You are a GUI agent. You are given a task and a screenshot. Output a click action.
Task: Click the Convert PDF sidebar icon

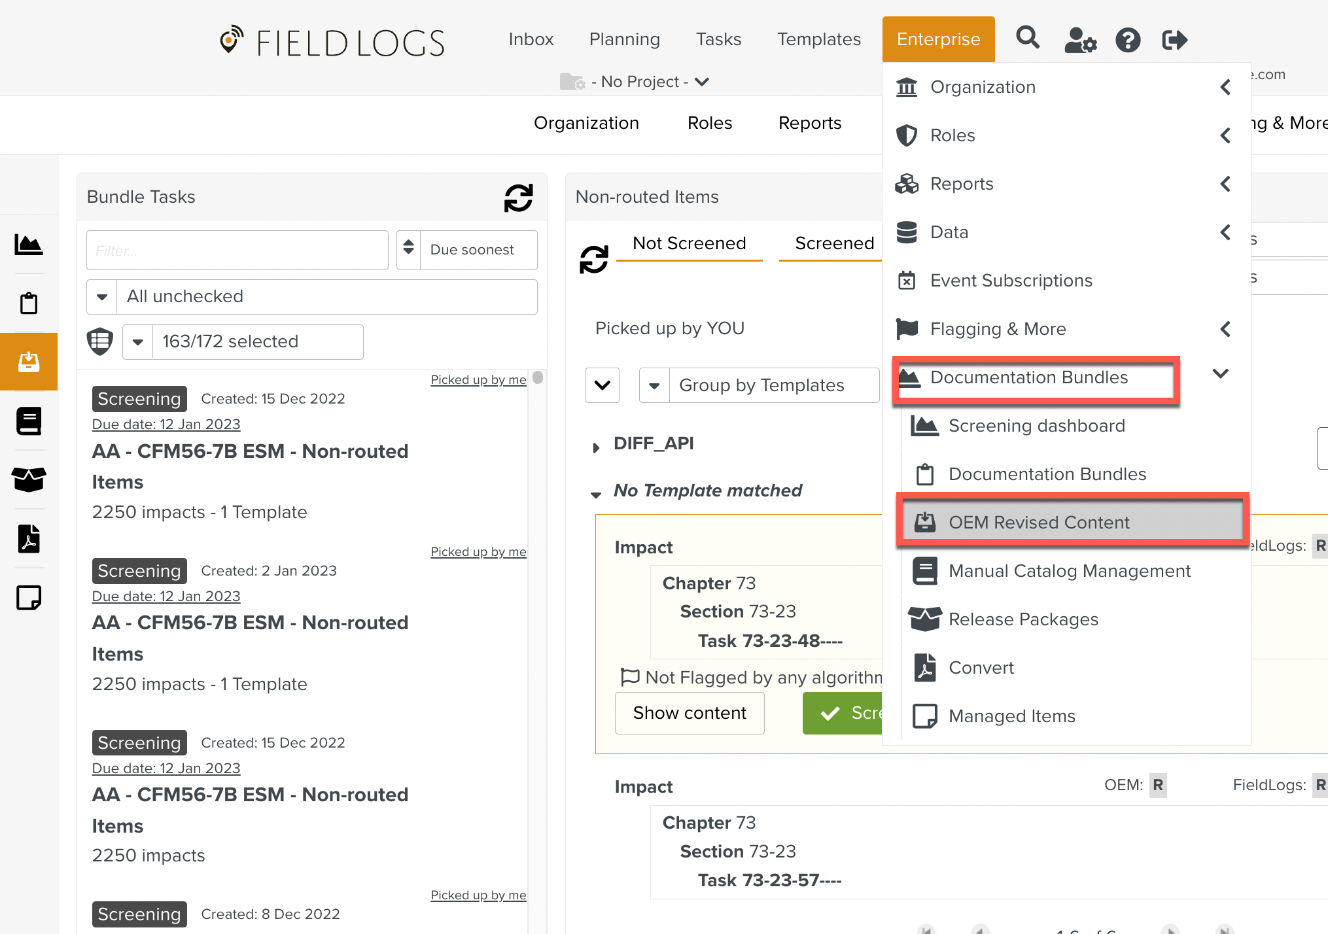29,539
